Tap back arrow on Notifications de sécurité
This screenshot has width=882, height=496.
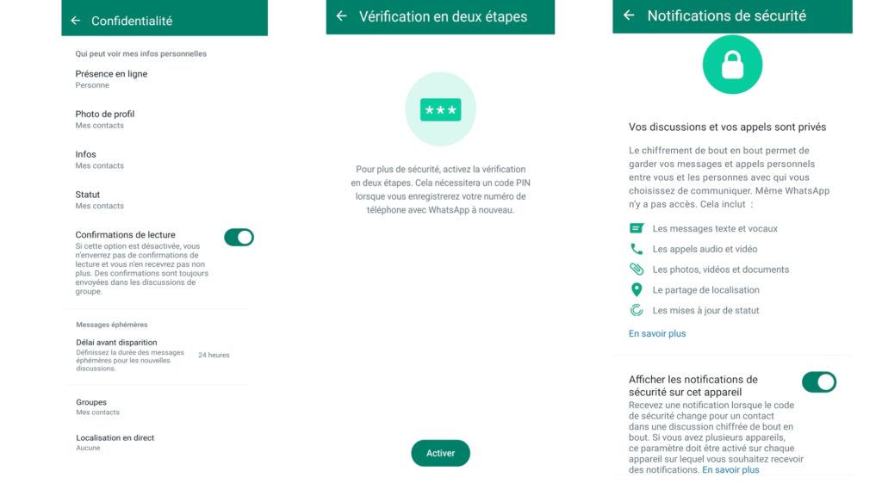(629, 15)
